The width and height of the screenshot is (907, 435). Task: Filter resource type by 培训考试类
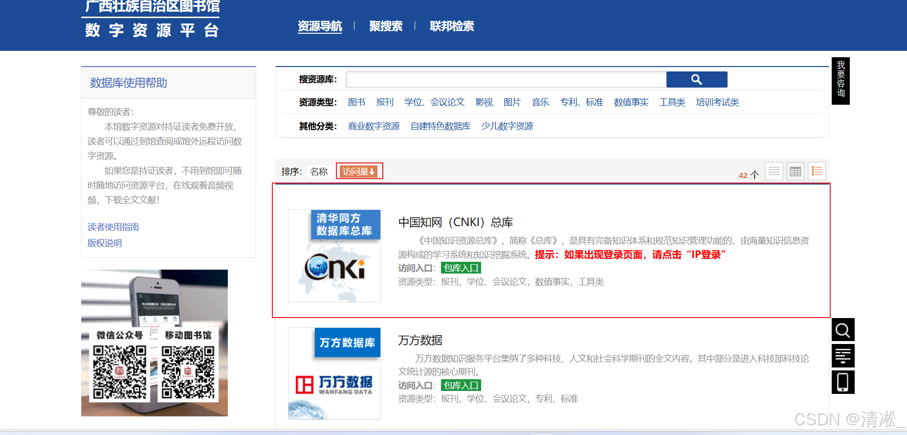pos(717,102)
